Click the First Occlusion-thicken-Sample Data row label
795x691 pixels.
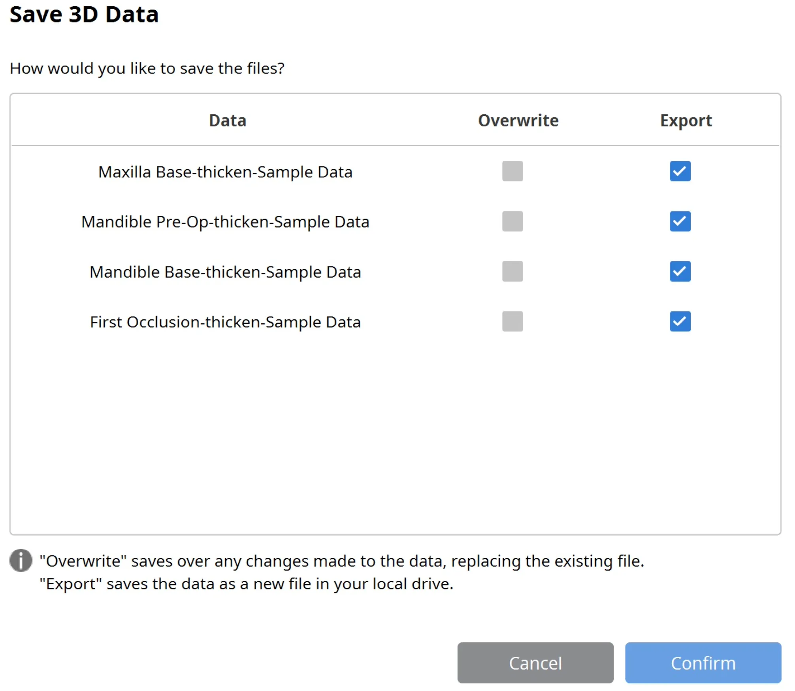click(225, 322)
